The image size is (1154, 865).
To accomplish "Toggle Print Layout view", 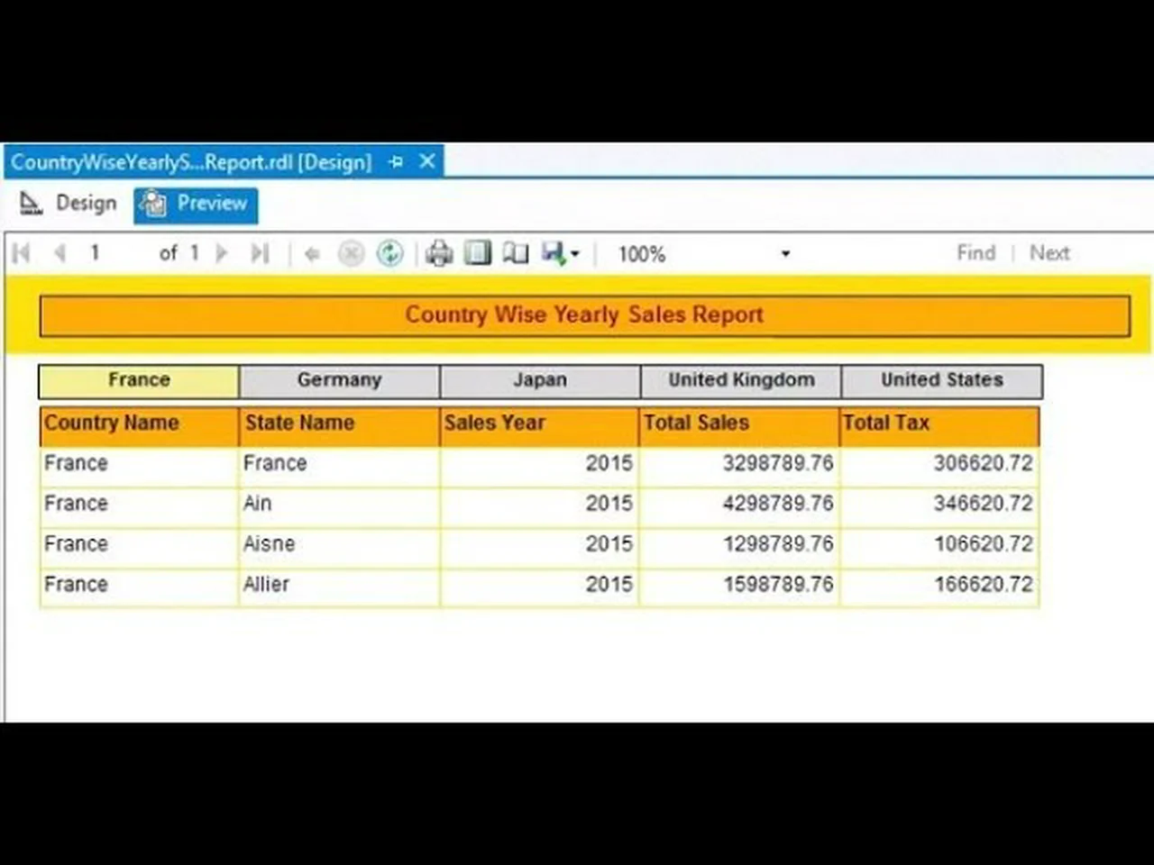I will click(x=477, y=253).
